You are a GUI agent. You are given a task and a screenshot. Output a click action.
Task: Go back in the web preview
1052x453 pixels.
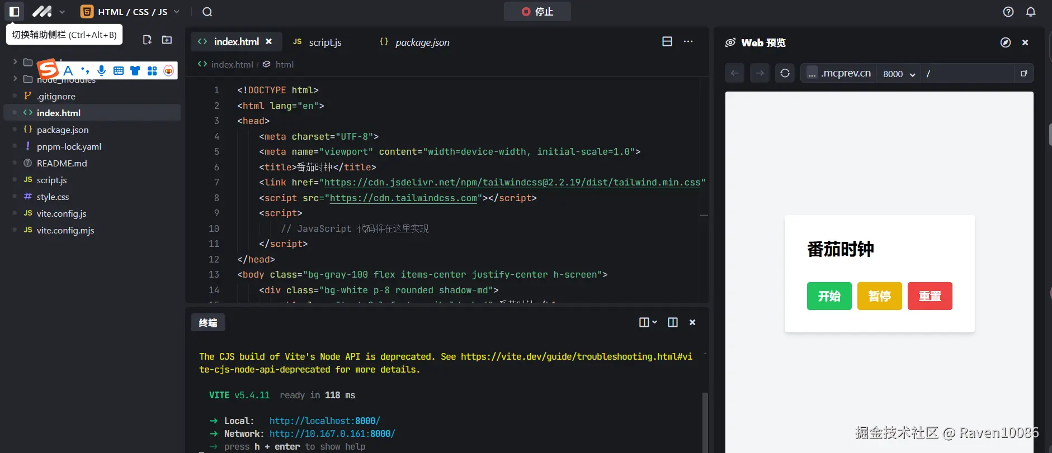coord(735,73)
